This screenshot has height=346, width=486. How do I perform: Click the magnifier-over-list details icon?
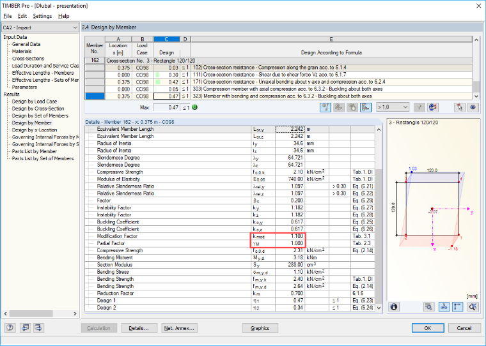pyautogui.click(x=428, y=306)
